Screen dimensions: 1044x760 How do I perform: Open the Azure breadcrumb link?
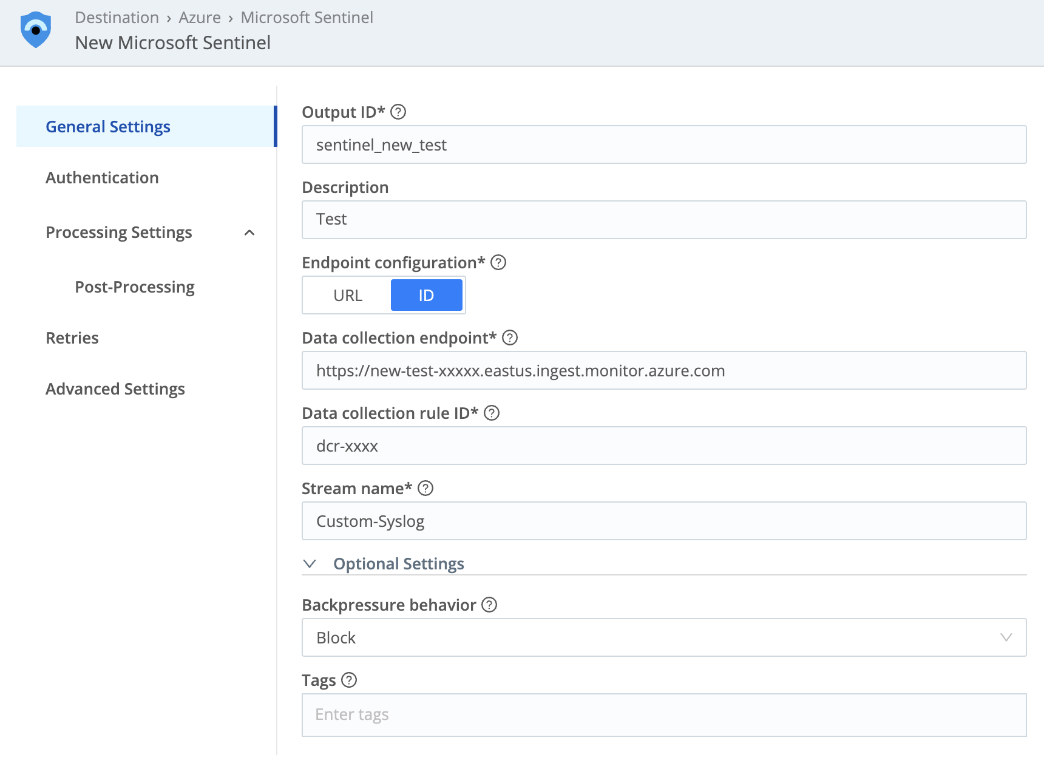tap(199, 17)
